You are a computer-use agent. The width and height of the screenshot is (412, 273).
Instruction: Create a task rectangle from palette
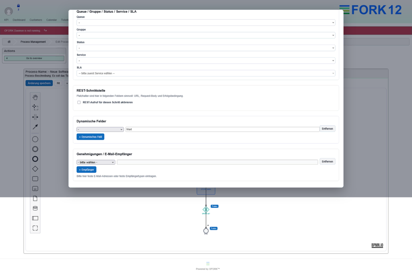(35, 179)
